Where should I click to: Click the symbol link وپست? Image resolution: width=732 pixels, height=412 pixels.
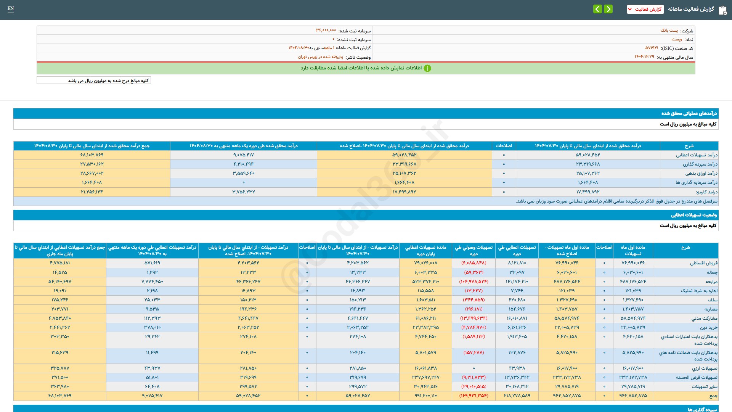677,39
